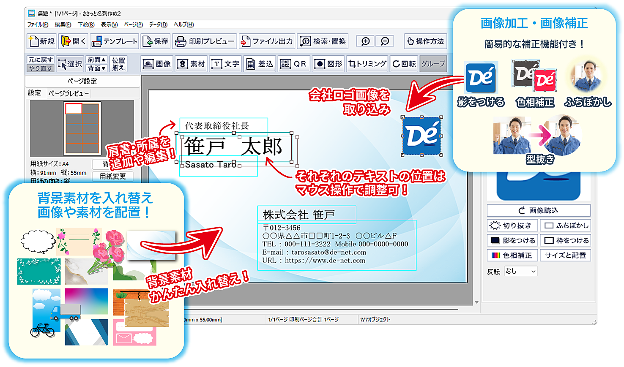Screen dimensions: 624x367
Task: Open the 表示(V) menu
Action: (109, 24)
